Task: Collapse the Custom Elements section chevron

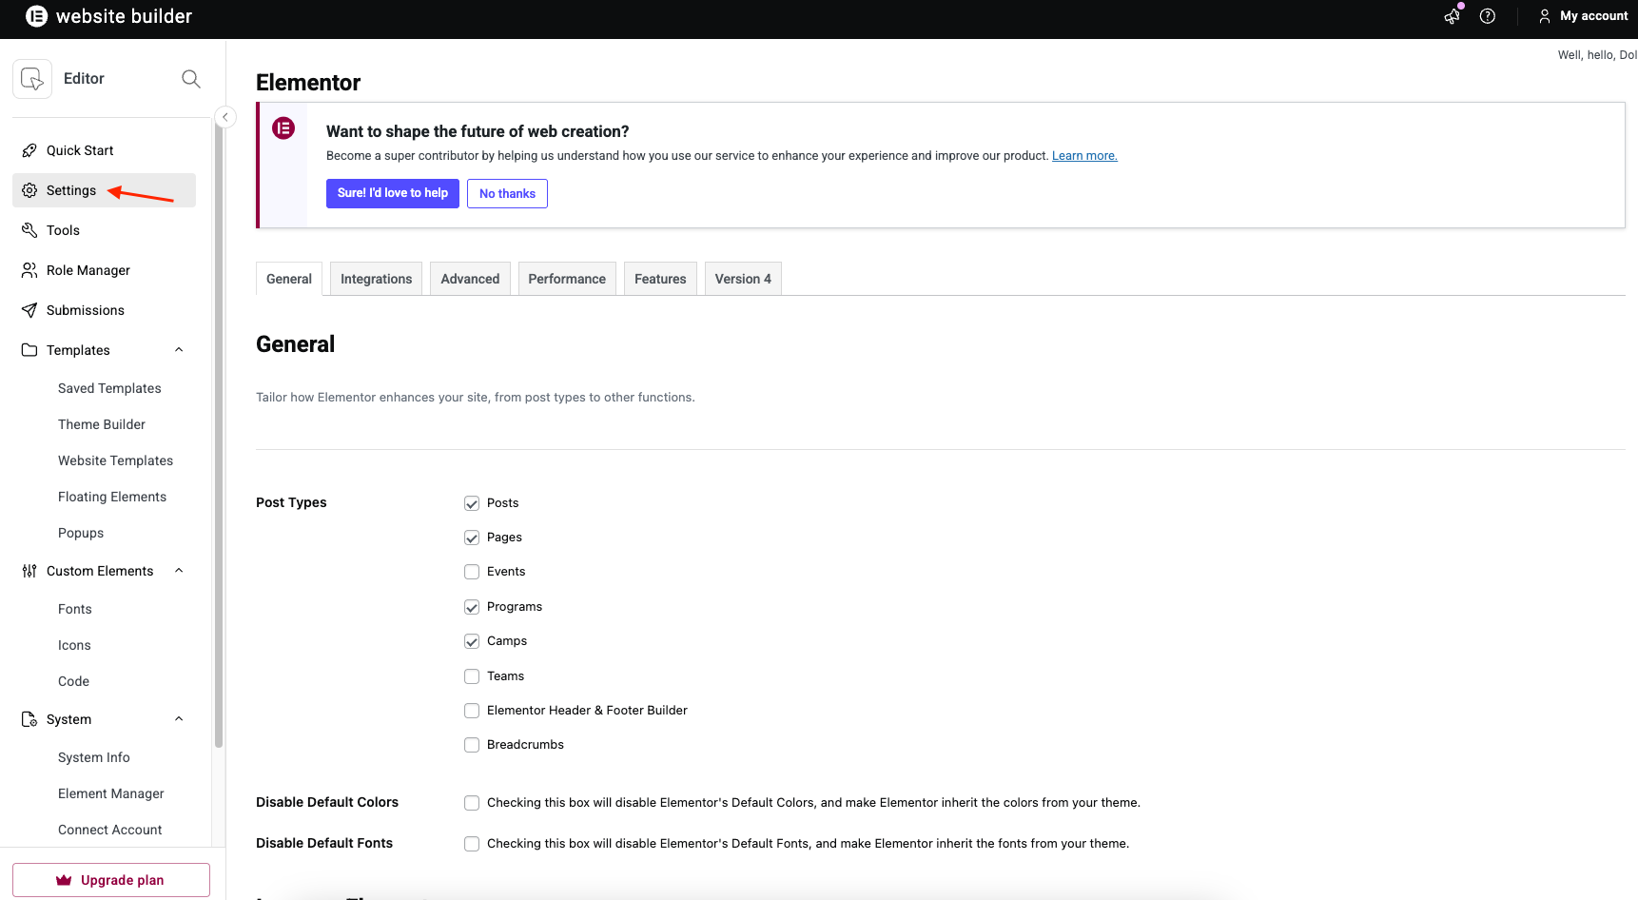Action: [179, 571]
